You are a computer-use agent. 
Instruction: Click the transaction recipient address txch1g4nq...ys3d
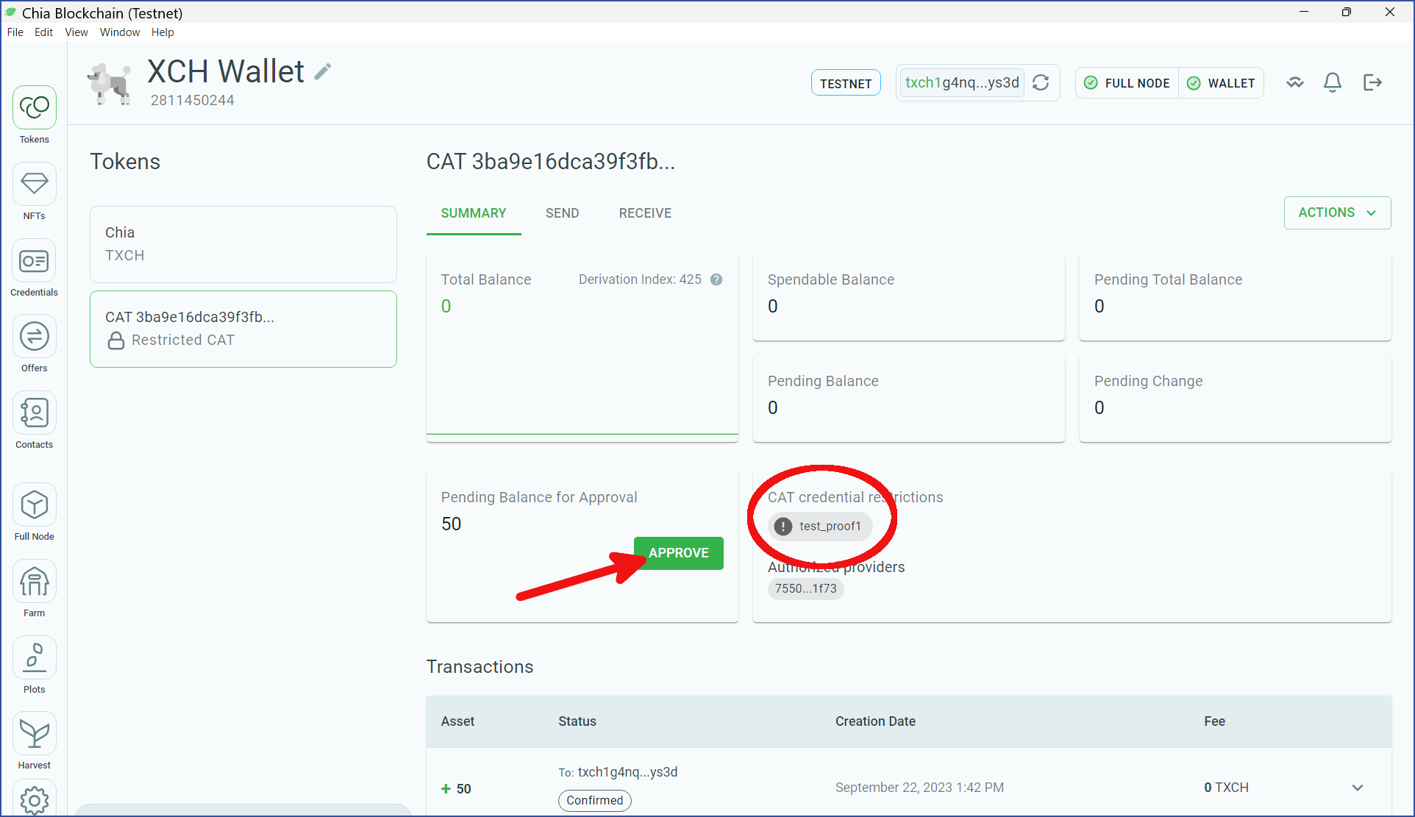[x=628, y=772]
